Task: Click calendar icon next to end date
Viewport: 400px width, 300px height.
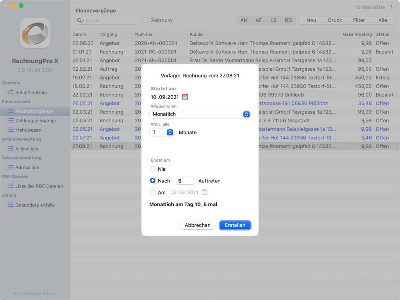Action: click(x=205, y=192)
